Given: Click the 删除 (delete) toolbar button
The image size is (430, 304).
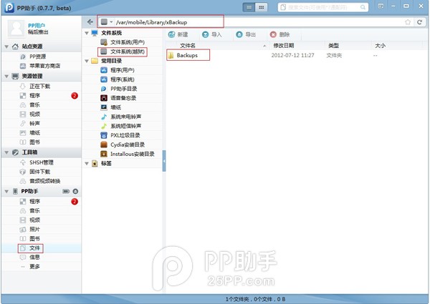Looking at the screenshot, I should coord(279,34).
